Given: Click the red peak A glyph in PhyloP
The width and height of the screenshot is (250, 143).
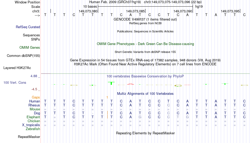Looking at the screenshot, I should click(131, 84).
